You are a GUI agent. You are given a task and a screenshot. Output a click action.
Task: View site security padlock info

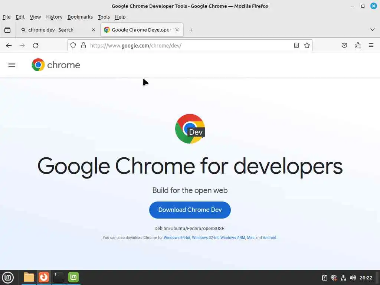(x=83, y=45)
